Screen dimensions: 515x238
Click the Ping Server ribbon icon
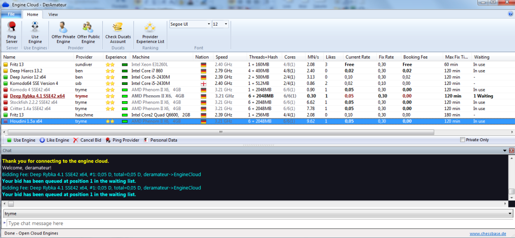(12, 33)
